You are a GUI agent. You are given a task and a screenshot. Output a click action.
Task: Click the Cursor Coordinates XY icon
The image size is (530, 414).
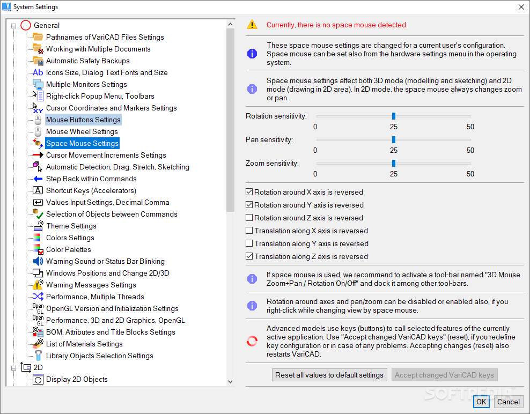tap(38, 108)
